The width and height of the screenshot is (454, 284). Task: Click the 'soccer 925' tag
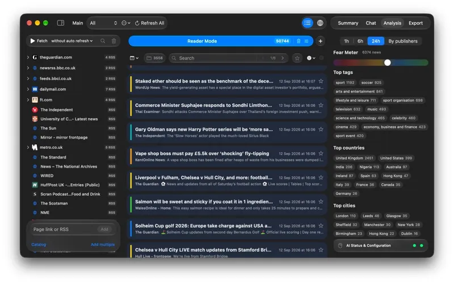(x=371, y=82)
